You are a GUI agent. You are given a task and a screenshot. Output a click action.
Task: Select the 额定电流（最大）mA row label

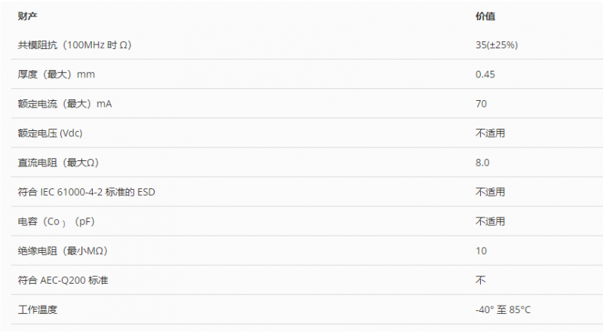pyautogui.click(x=65, y=104)
